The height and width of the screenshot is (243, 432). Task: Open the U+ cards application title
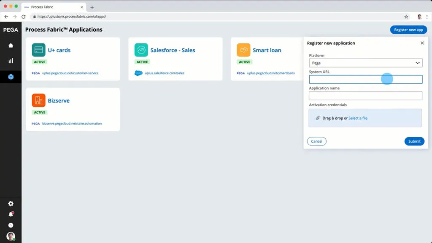click(59, 50)
